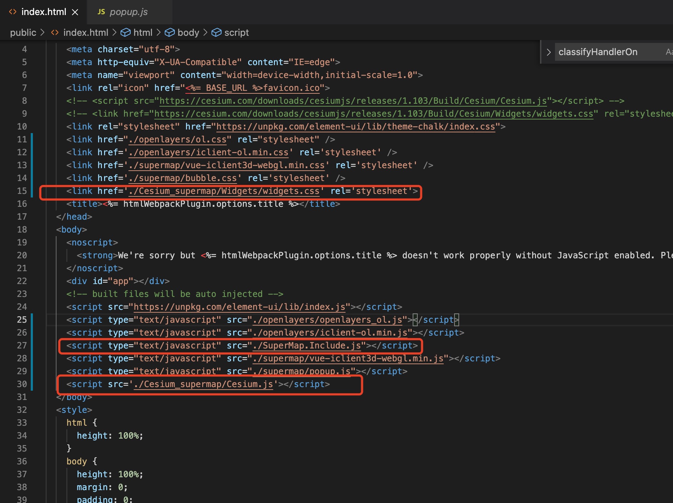Screen dimensions: 673x503
Task: Click the X-UA-Compatible meta line
Action: [x=203, y=62]
